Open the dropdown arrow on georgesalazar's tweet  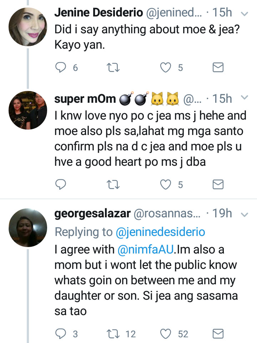tap(245, 214)
